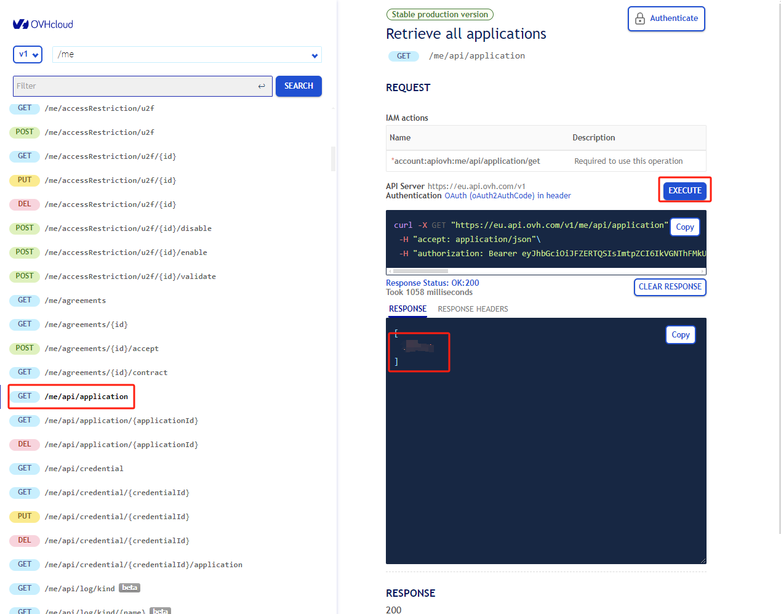Copy the response body

(x=681, y=334)
